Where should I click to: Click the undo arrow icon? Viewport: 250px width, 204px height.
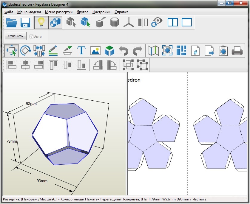point(123,51)
